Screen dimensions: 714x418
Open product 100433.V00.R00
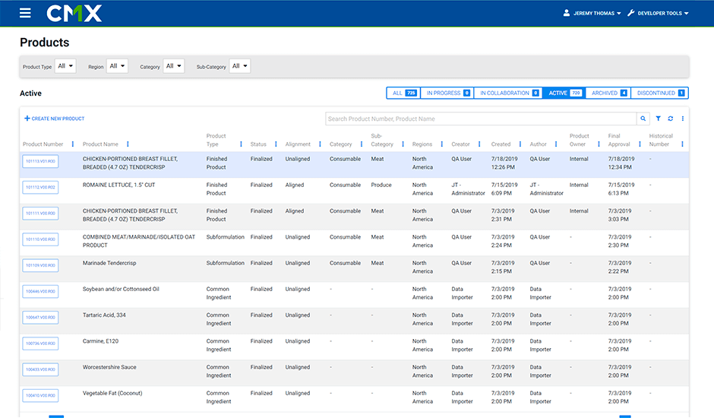click(x=40, y=369)
